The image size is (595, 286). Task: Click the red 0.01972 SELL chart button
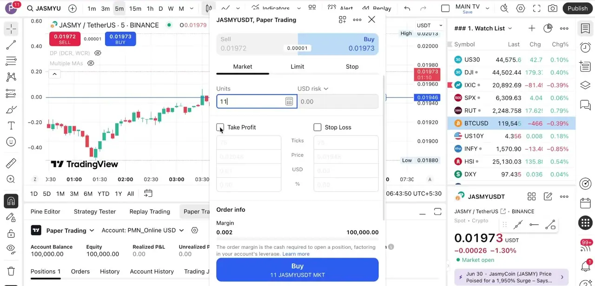point(65,39)
